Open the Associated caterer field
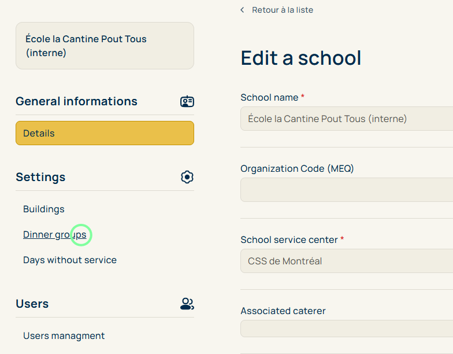This screenshot has height=354, width=453. (x=347, y=328)
